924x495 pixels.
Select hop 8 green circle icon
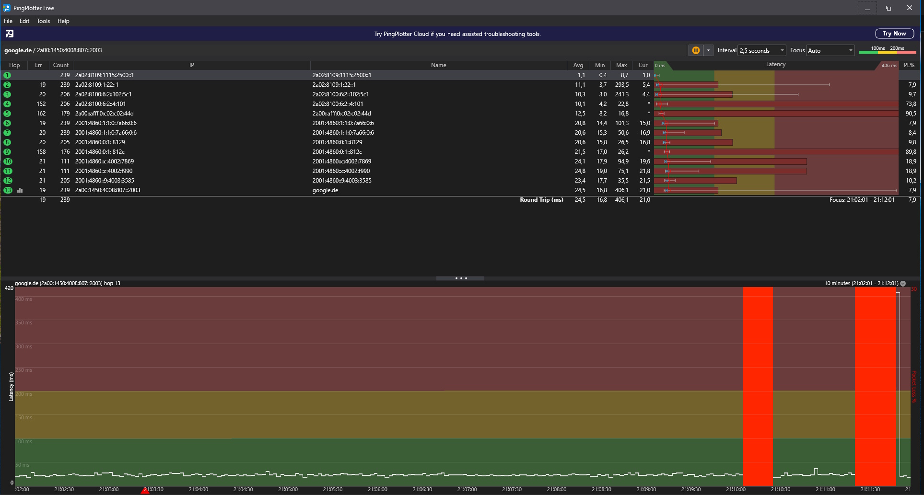coord(7,142)
